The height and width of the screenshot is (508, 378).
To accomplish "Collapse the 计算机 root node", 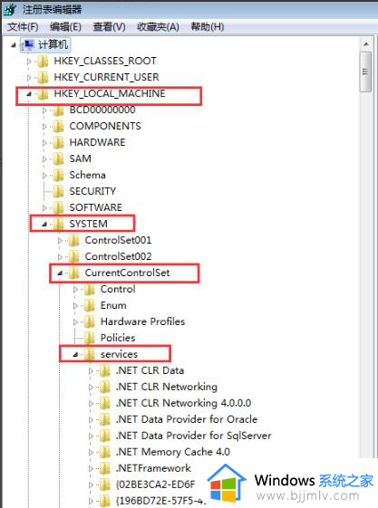I will tap(14, 45).
